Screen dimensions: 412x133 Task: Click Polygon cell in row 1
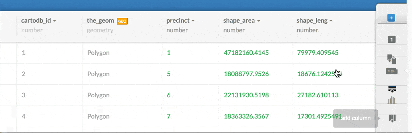coord(98,53)
